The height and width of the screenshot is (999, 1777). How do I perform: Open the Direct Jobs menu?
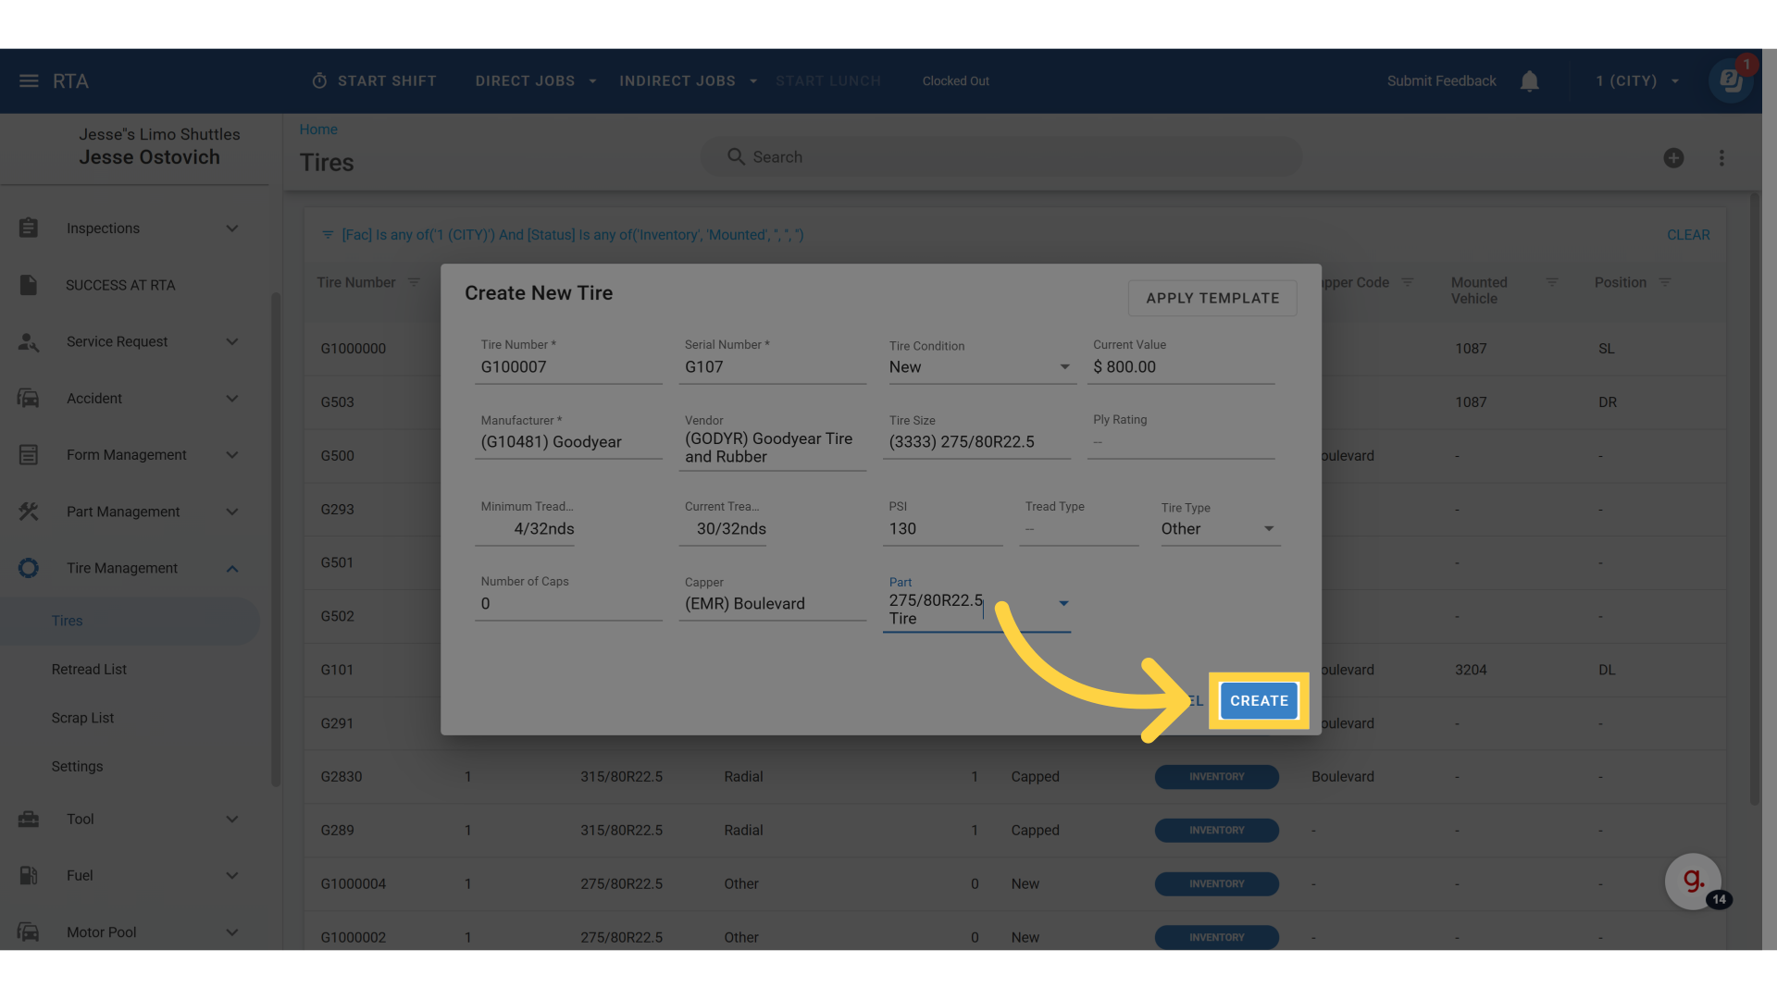coord(535,81)
